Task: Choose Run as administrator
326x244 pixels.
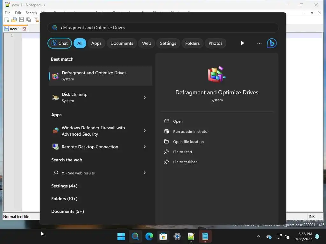Action: click(x=191, y=131)
